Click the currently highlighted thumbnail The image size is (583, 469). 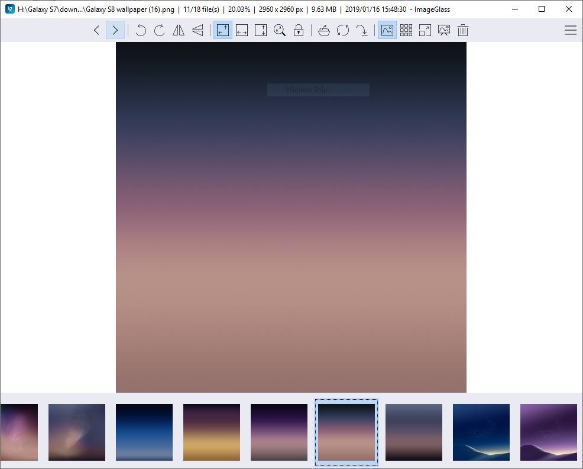[x=346, y=432]
